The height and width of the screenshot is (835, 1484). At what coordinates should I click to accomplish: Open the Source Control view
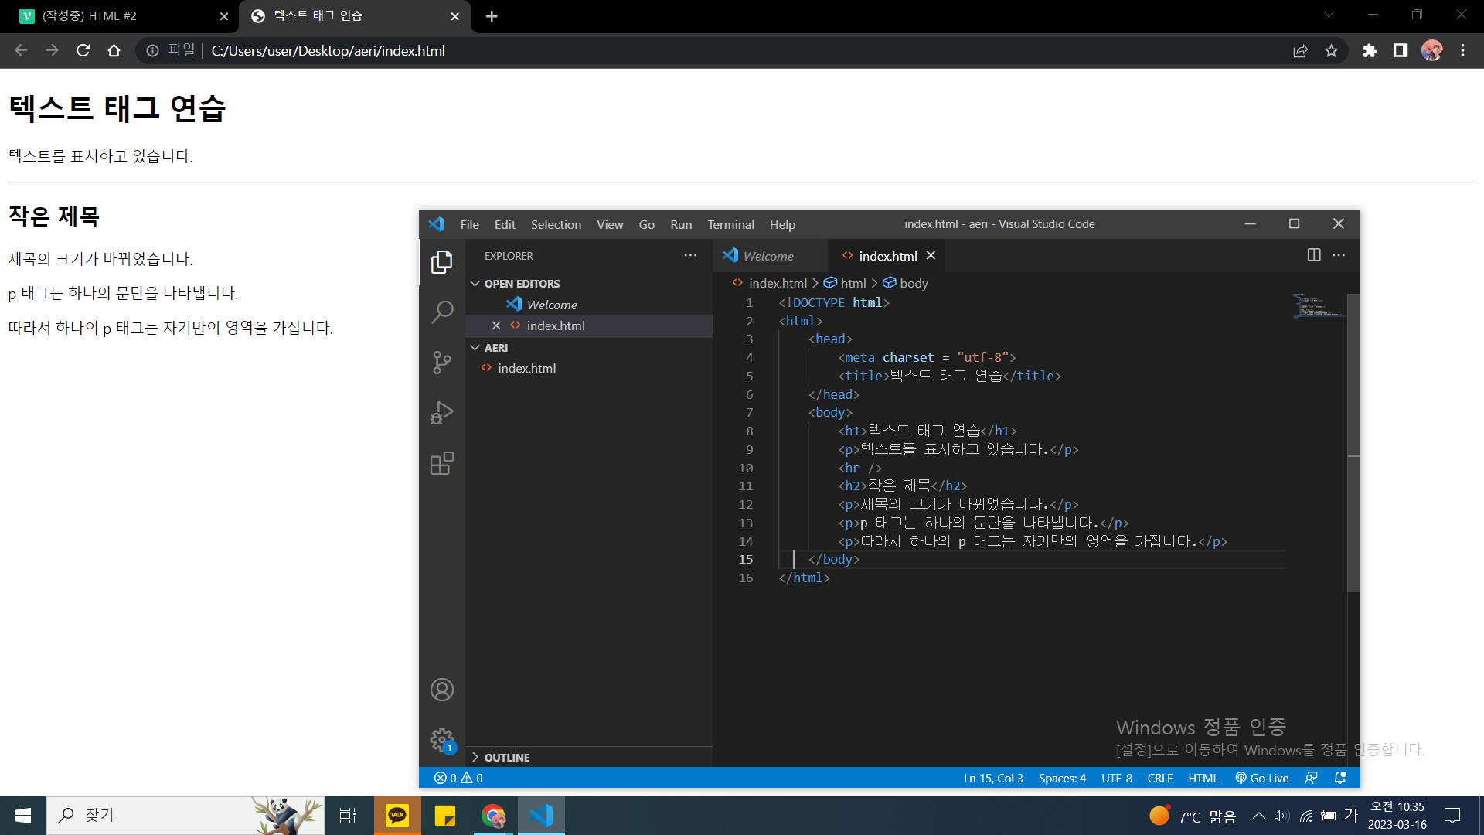coord(441,362)
